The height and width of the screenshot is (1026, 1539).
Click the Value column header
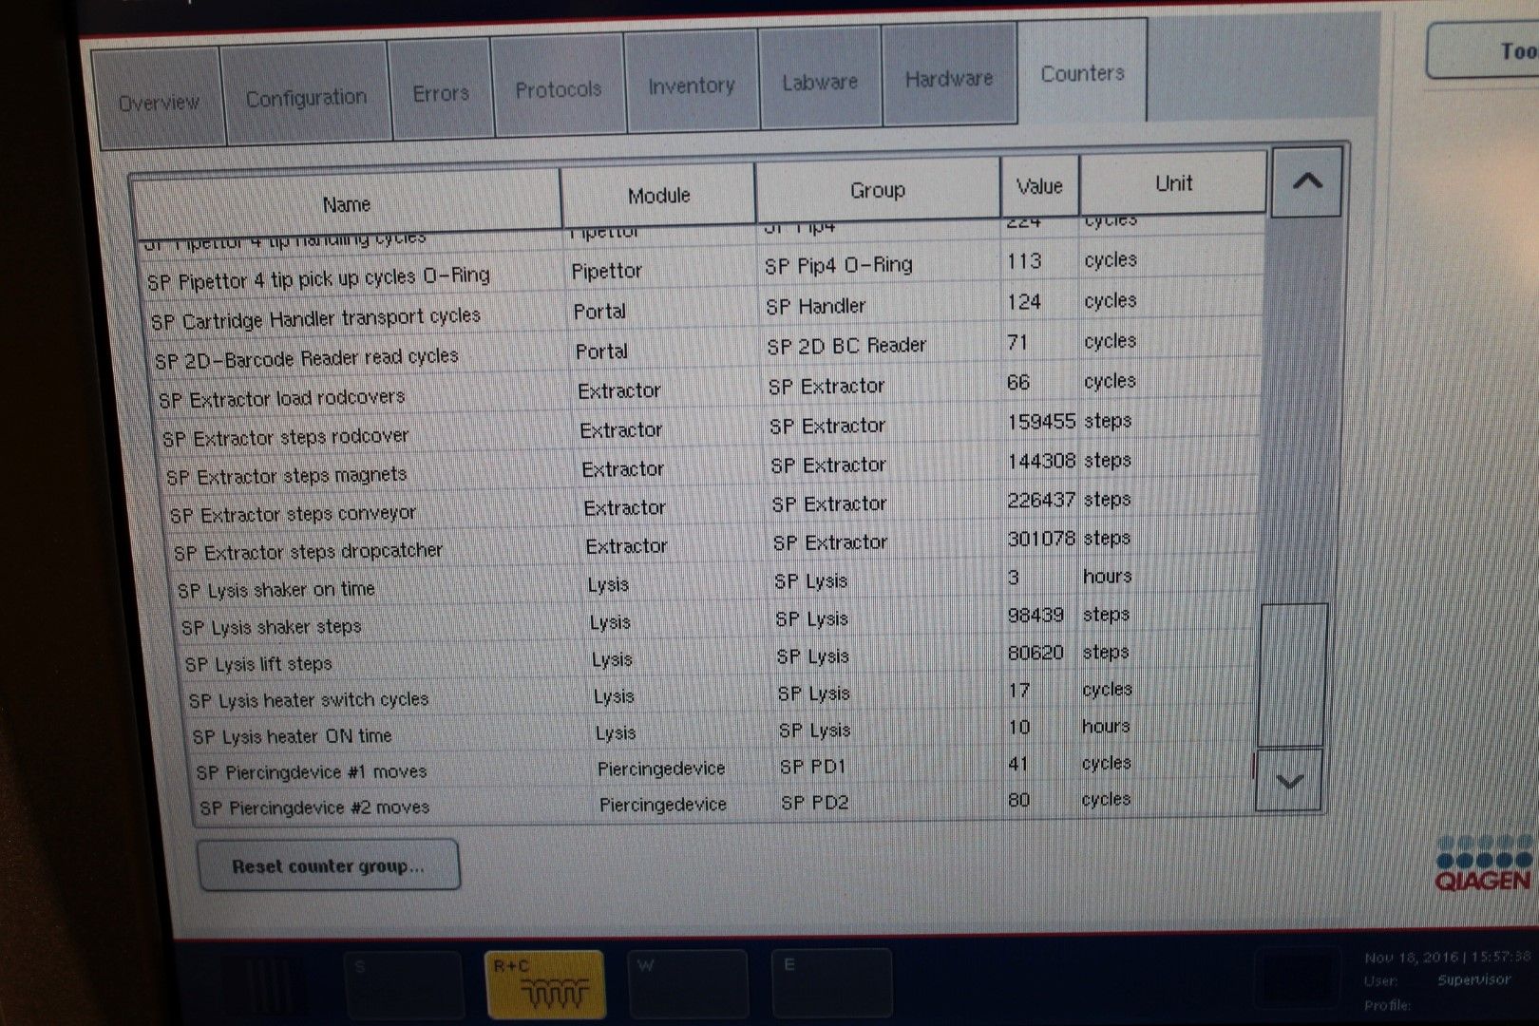click(1039, 186)
